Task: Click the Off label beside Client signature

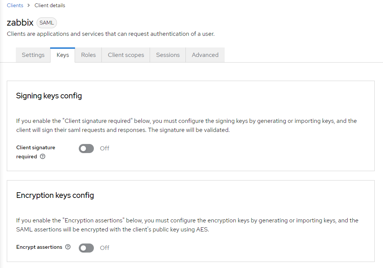Action: [104, 148]
